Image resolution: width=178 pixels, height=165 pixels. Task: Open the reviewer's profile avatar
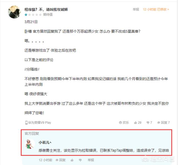[x=14, y=12]
